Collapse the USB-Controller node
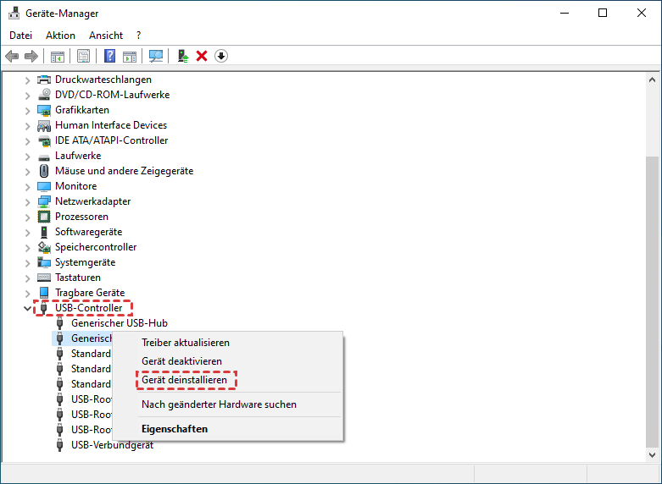The width and height of the screenshot is (662, 484). (x=27, y=308)
